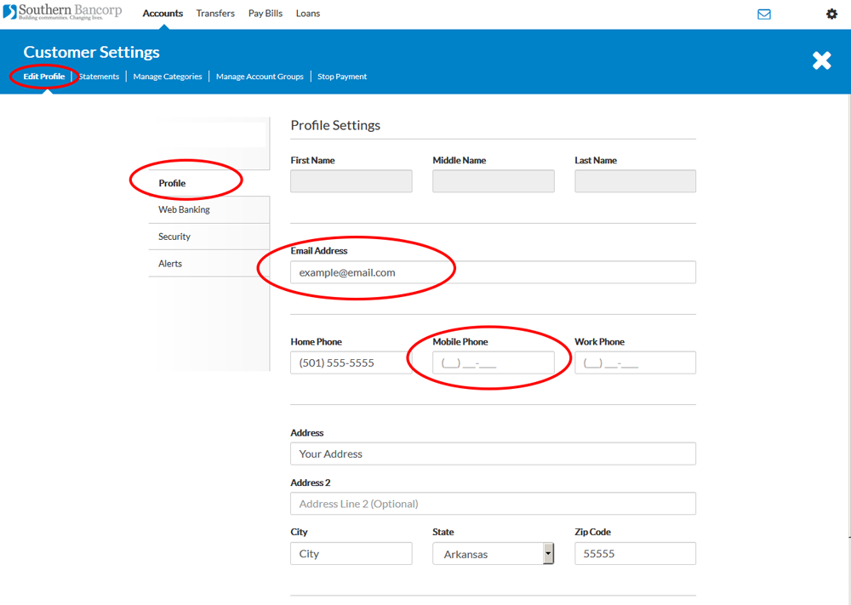Click the Southern Bancorp logo
This screenshot has width=851, height=605.
62,11
